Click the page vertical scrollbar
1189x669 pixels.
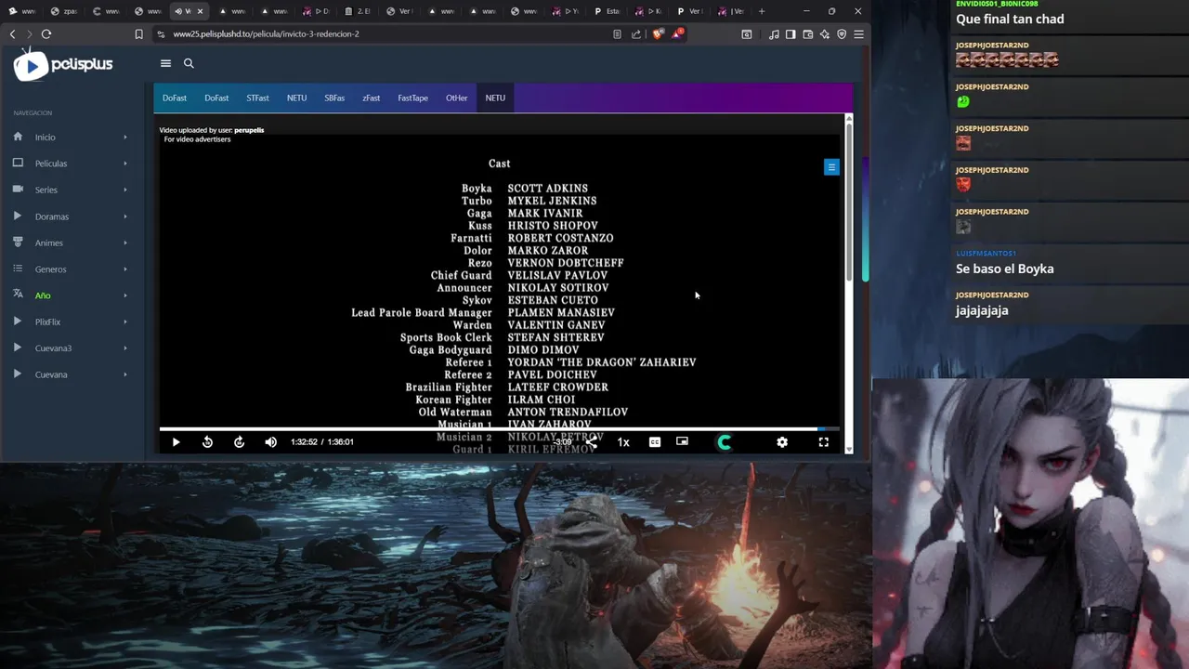point(865,218)
